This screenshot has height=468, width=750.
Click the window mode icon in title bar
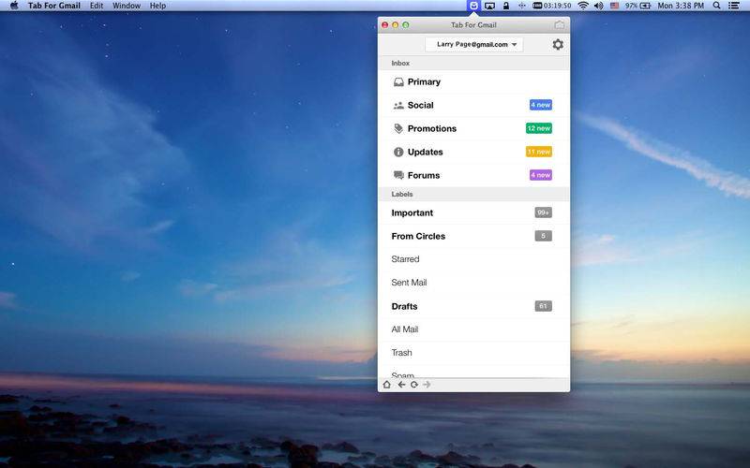(x=559, y=25)
